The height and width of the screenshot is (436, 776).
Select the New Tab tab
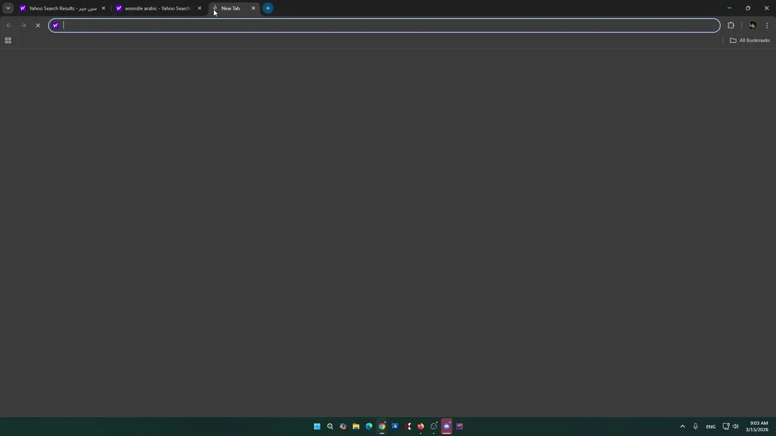[x=233, y=8]
